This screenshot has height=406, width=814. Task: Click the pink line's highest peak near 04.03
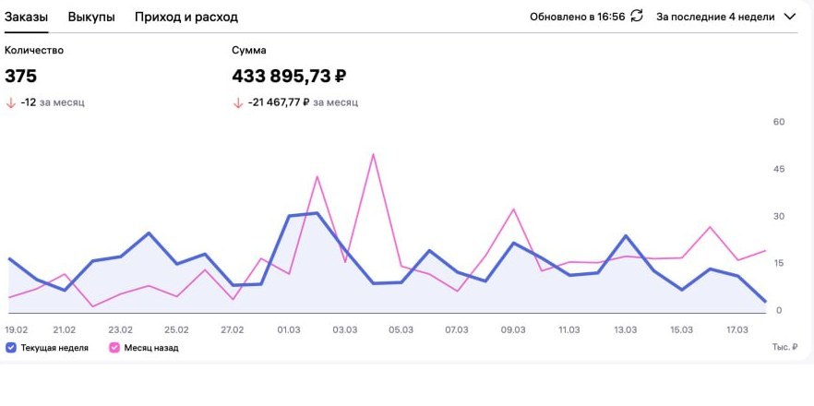tap(373, 155)
